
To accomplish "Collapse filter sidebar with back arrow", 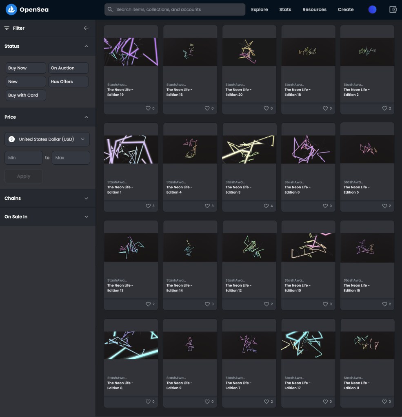I will 86,28.
